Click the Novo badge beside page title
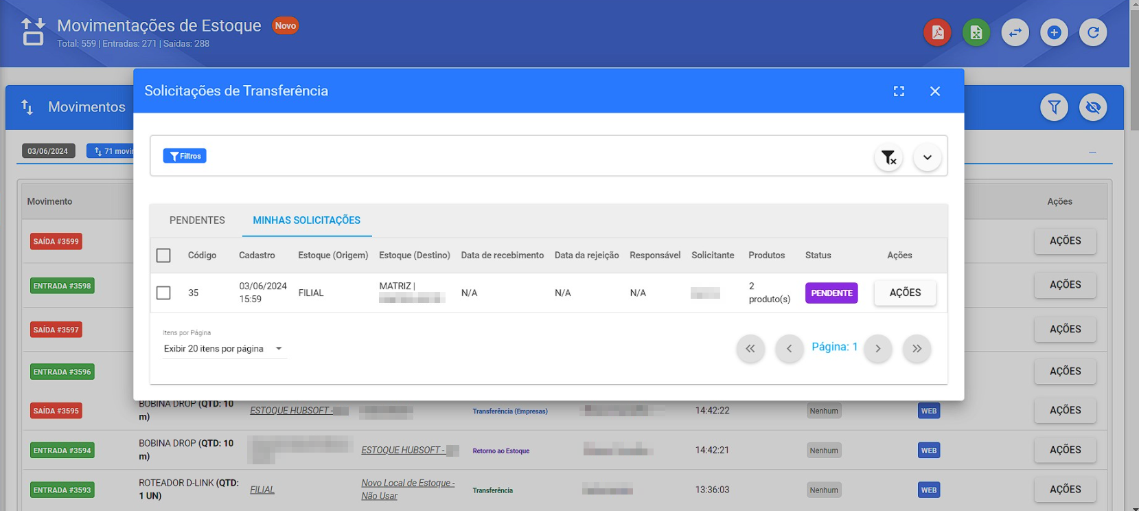1139x511 pixels. [286, 25]
